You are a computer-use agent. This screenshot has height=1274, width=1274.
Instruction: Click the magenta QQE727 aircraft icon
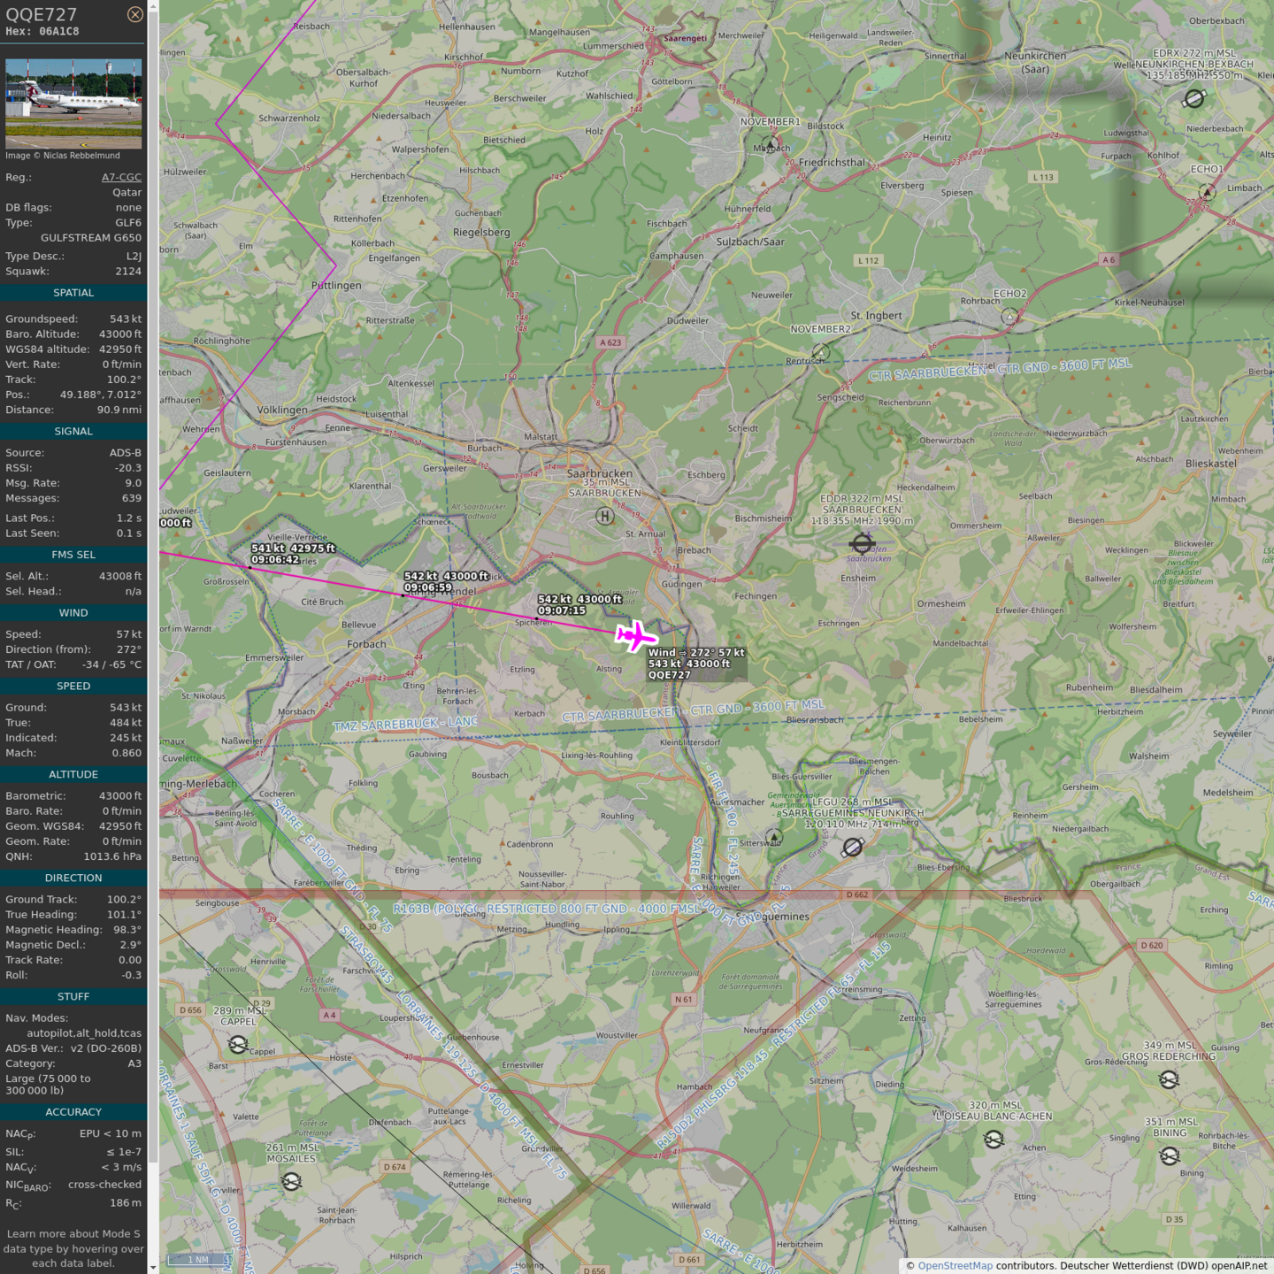(635, 636)
